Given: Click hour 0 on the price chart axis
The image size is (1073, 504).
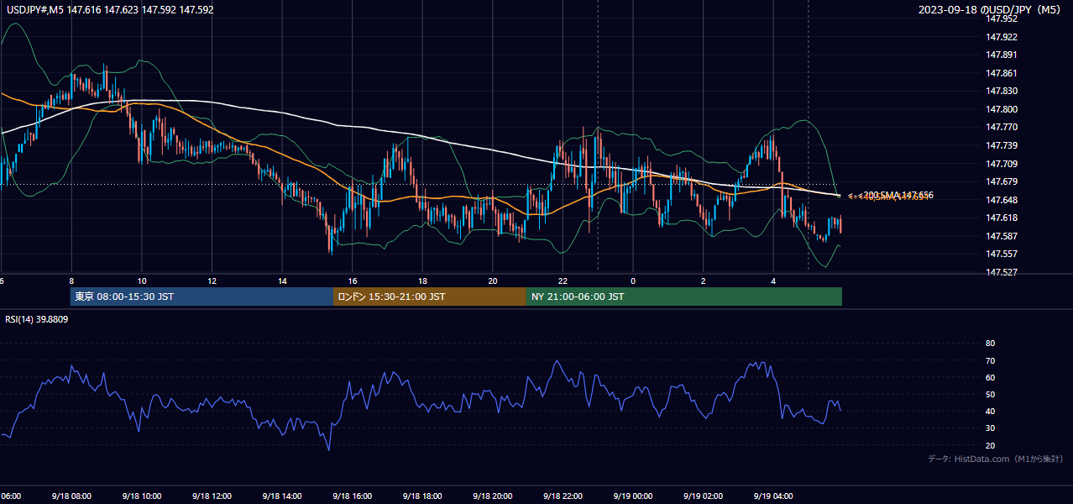Looking at the screenshot, I should point(633,281).
